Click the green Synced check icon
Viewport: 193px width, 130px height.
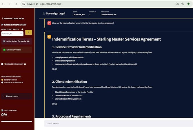coord(4,50)
